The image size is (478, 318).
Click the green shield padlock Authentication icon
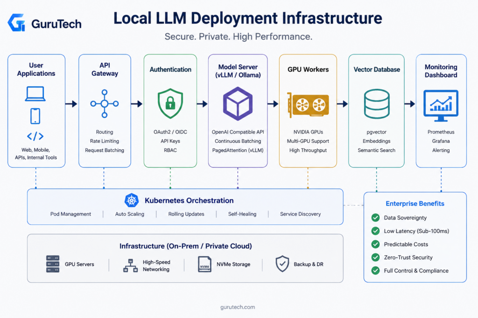(170, 104)
